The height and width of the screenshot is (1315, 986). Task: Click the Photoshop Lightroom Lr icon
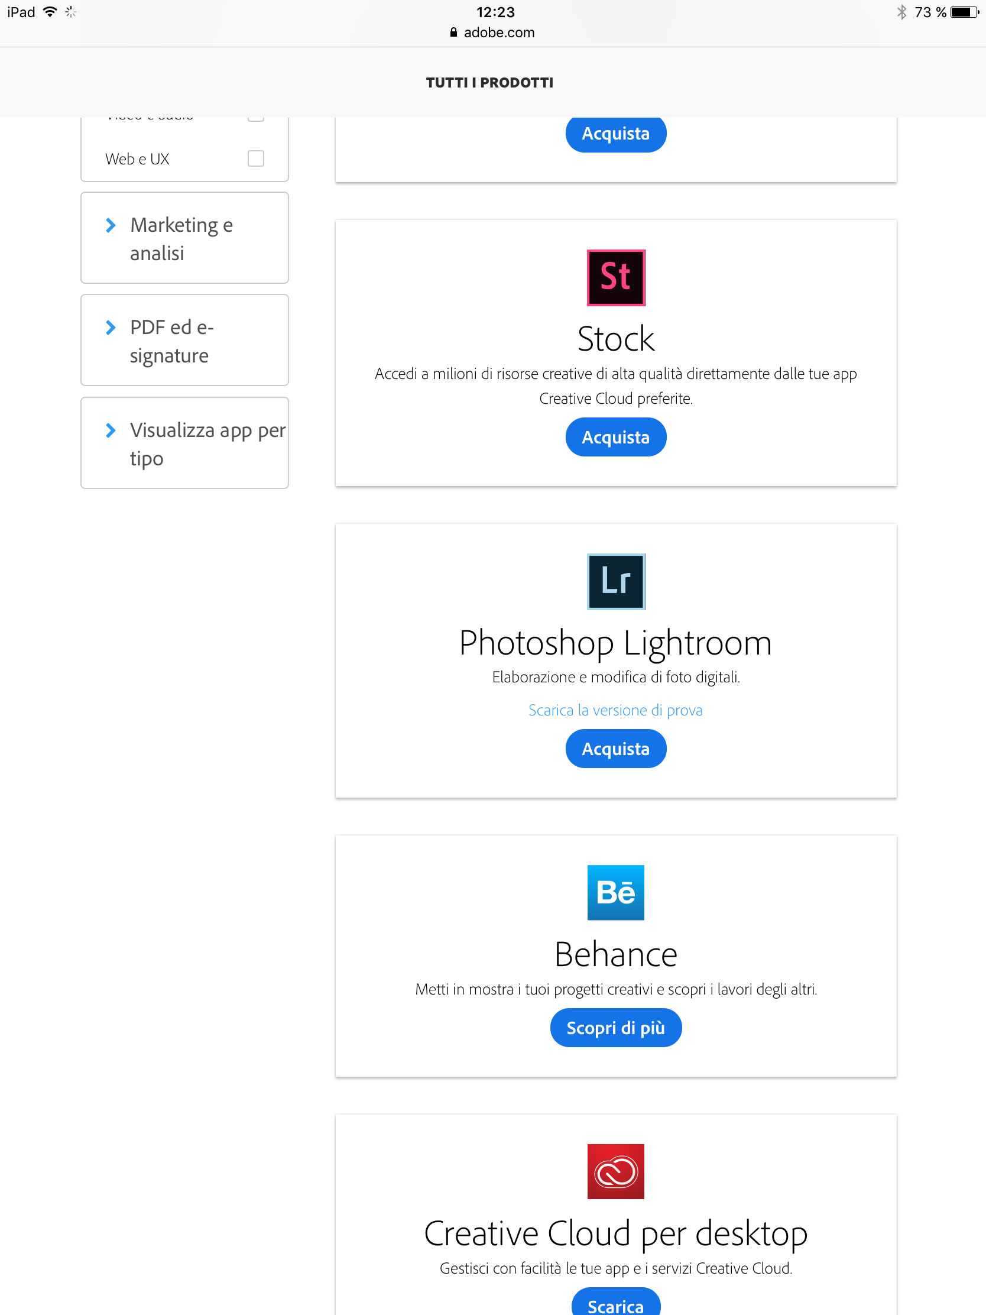point(616,581)
